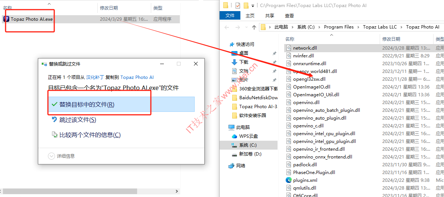This screenshot has width=444, height=197.
Task: Select 文档 in navigation pane
Action: click(x=243, y=71)
